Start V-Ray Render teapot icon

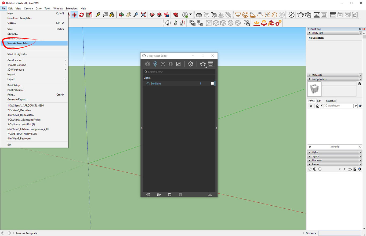coord(300,15)
